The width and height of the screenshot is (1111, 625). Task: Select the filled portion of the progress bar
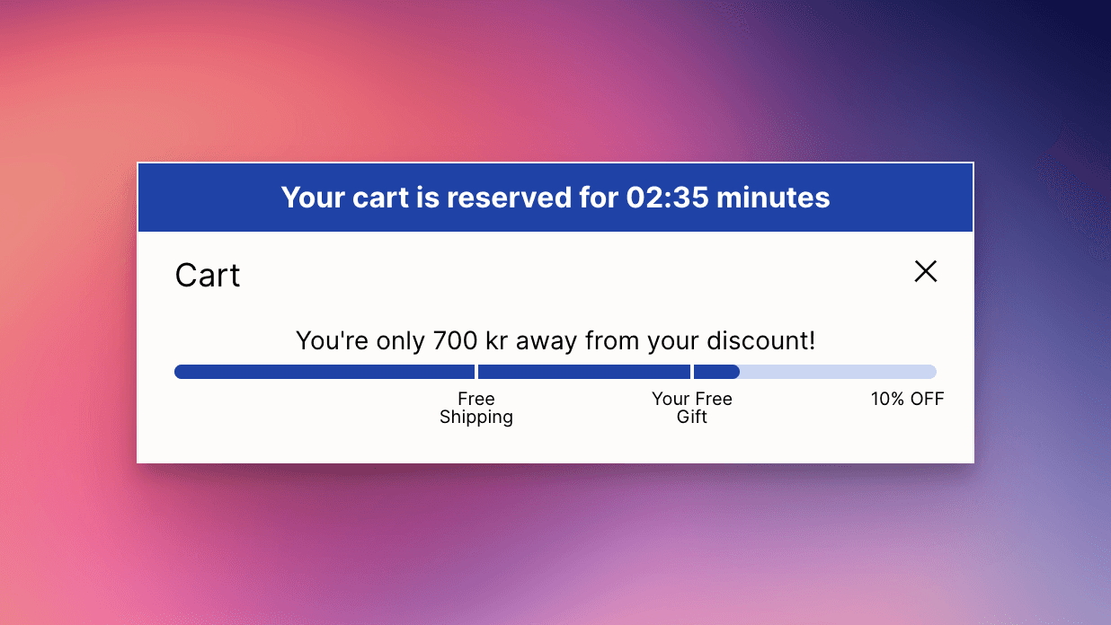(x=360, y=371)
